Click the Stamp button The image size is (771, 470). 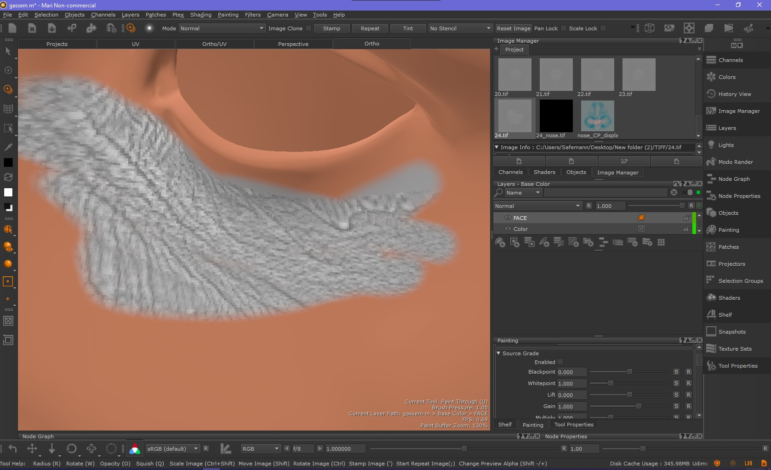331,28
